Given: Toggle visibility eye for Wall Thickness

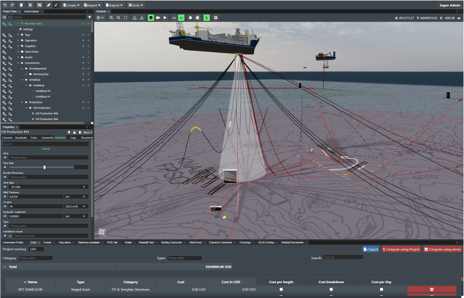Looking at the screenshot, I should 5,196.
